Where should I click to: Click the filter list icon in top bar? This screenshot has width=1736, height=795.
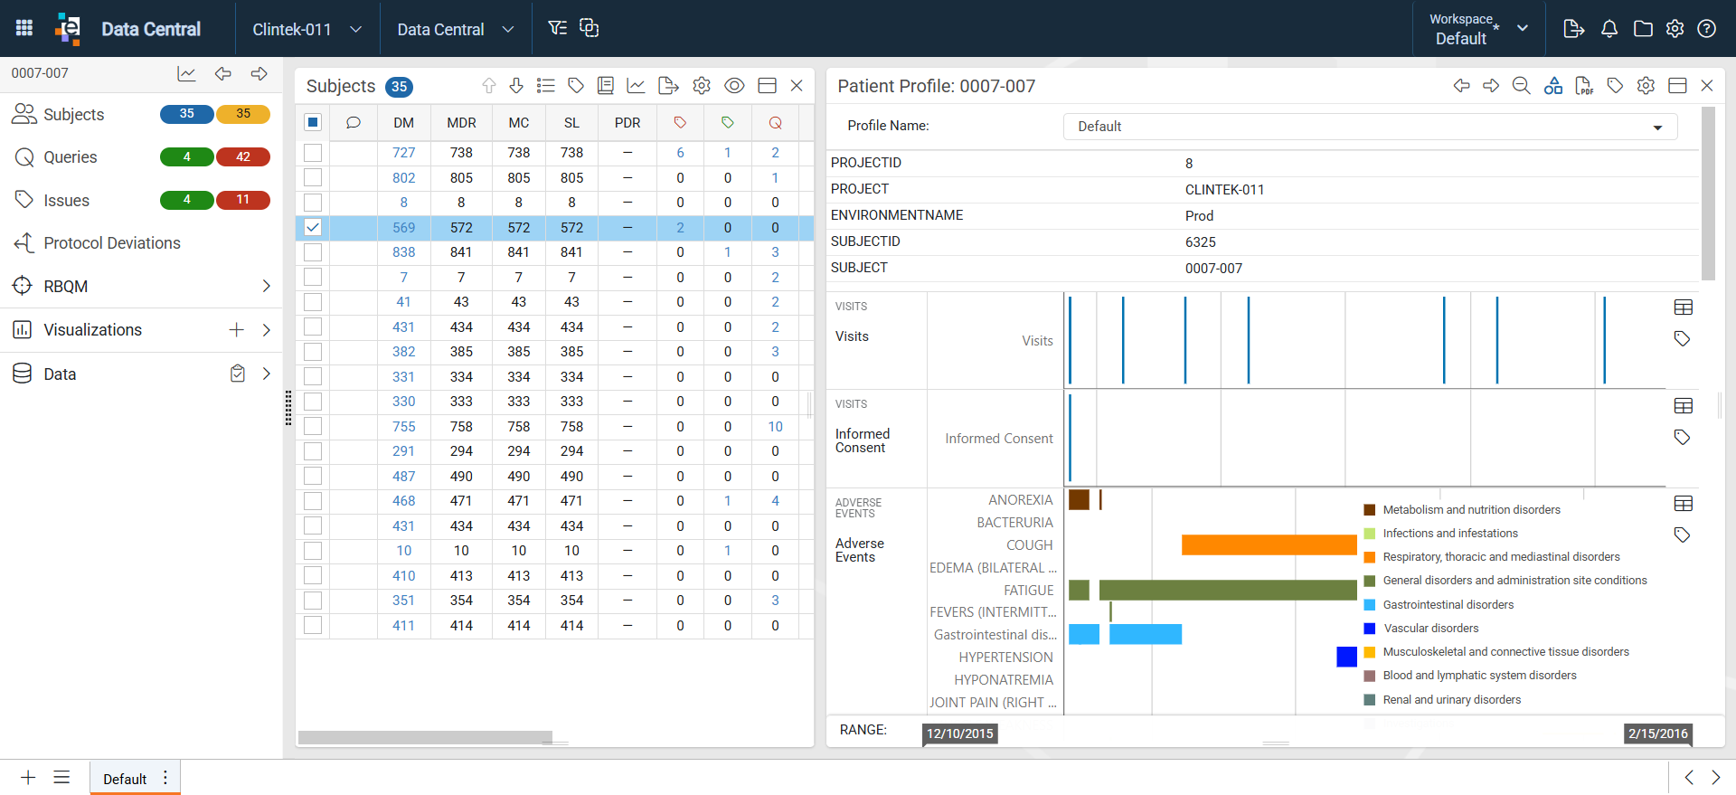[x=558, y=29]
